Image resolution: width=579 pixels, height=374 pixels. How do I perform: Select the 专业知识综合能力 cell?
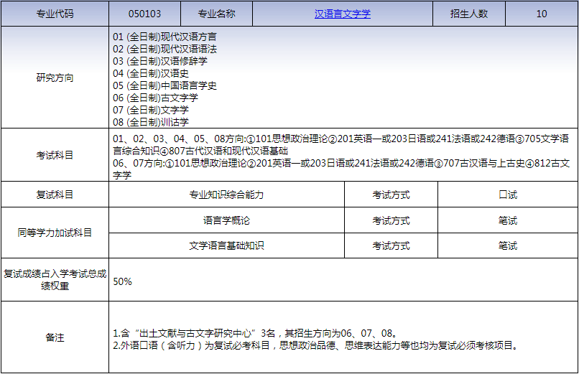[226, 195]
